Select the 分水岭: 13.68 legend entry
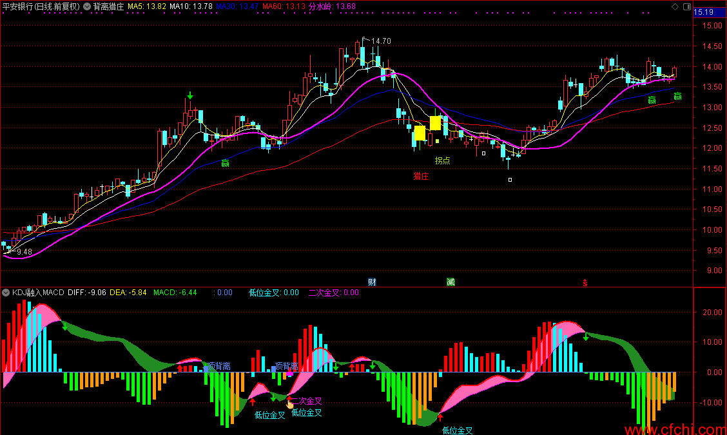This screenshot has width=727, height=435. click(x=332, y=6)
